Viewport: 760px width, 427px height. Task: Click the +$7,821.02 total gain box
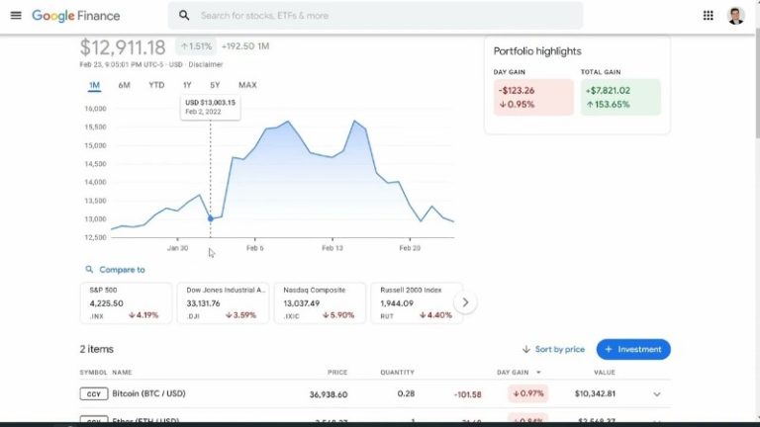click(x=620, y=97)
